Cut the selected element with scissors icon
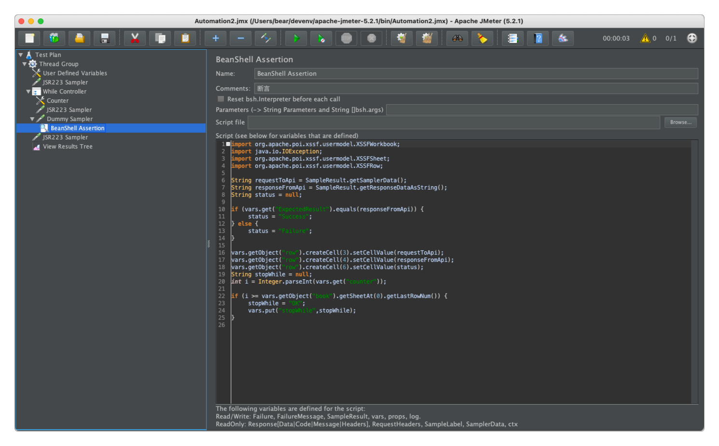This screenshot has height=446, width=719. [135, 38]
